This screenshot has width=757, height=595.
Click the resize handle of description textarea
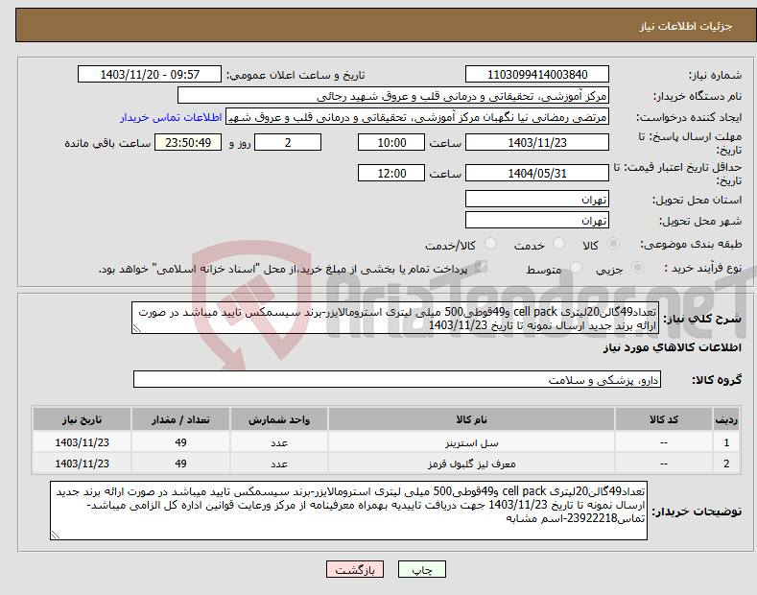[x=136, y=328]
